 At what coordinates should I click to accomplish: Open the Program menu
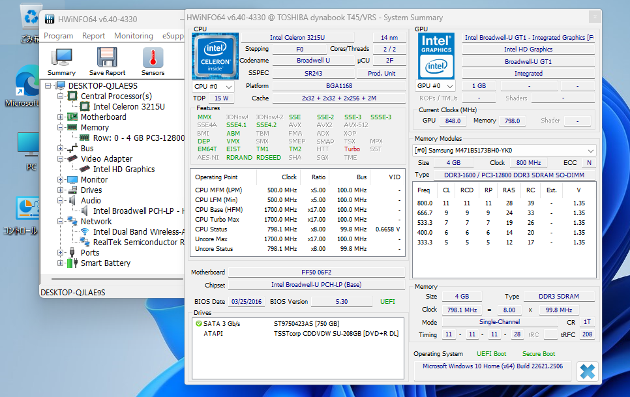[x=58, y=36]
